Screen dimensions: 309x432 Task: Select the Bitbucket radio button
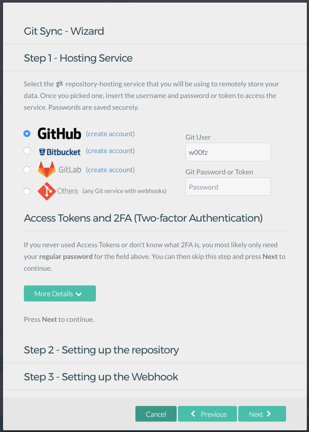coord(27,151)
